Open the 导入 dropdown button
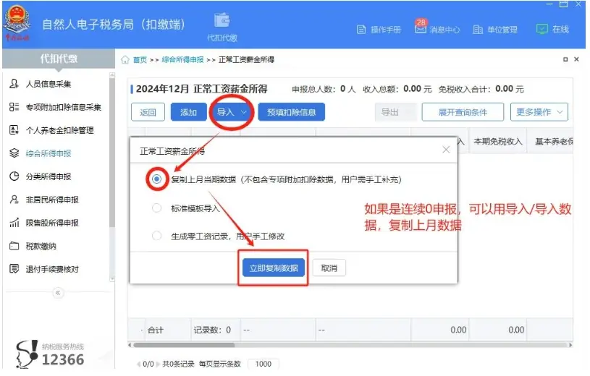 (x=232, y=112)
